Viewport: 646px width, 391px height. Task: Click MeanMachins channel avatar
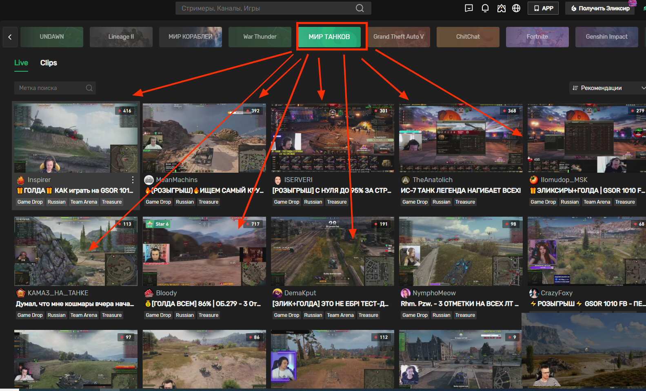pyautogui.click(x=149, y=180)
